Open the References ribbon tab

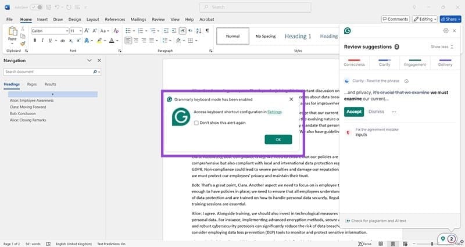pyautogui.click(x=115, y=19)
